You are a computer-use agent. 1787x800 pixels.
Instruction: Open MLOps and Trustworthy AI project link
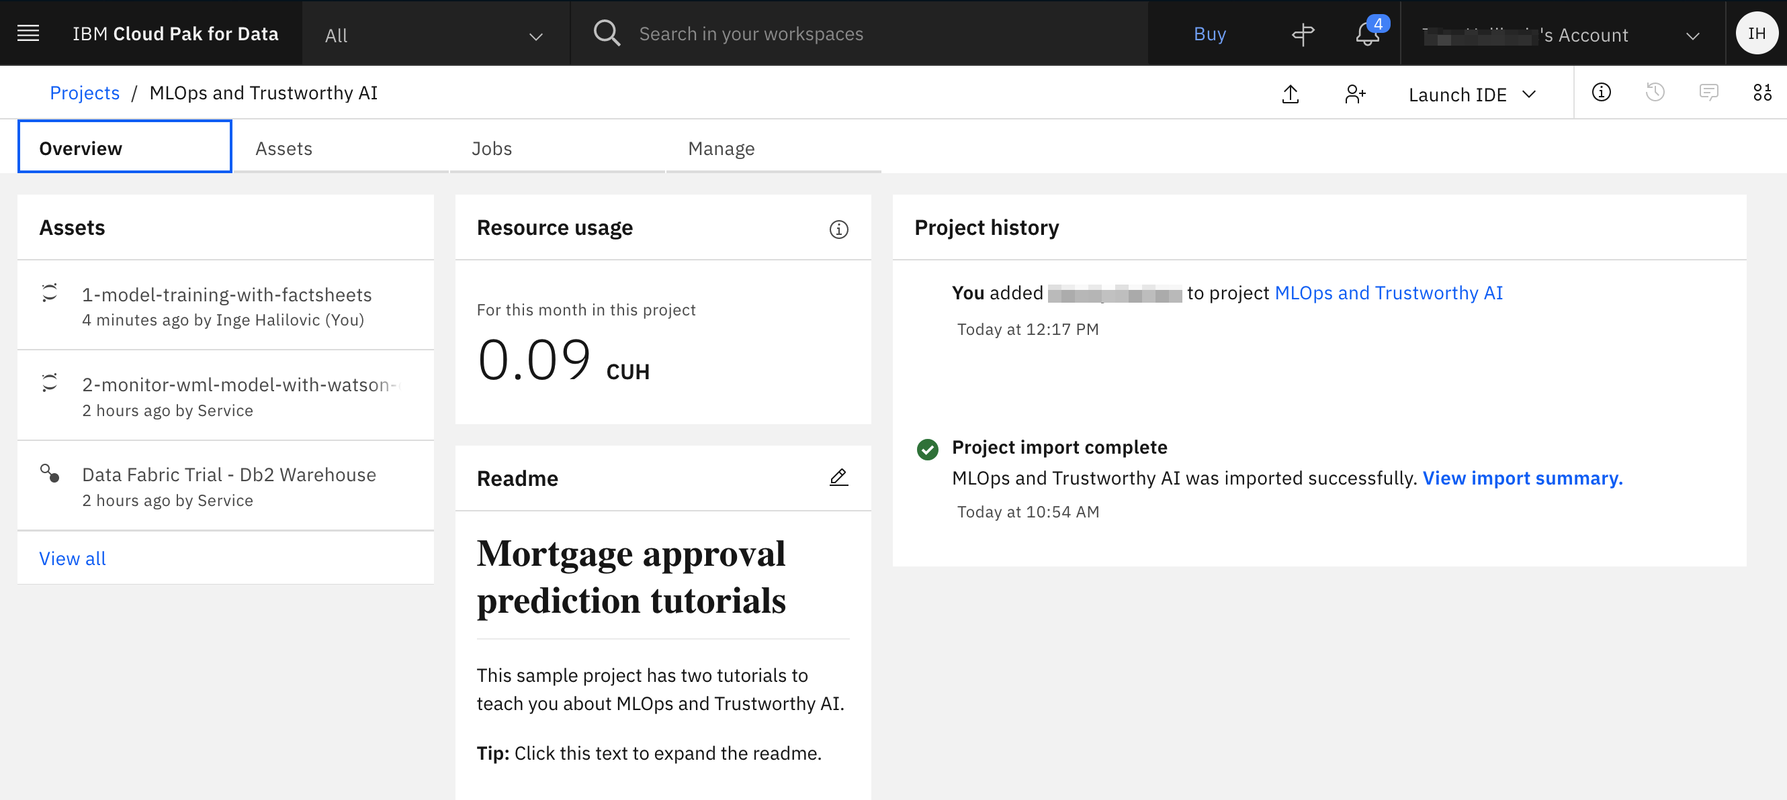(x=1389, y=293)
